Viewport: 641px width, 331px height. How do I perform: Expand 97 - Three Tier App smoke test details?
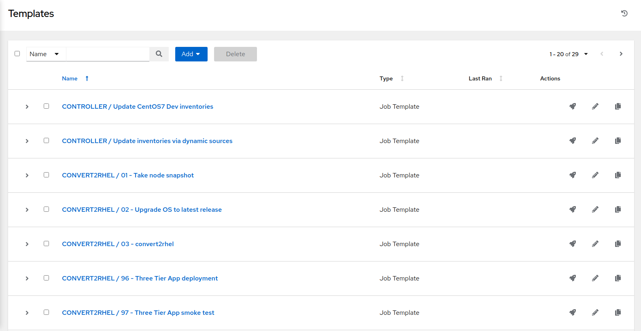click(27, 313)
